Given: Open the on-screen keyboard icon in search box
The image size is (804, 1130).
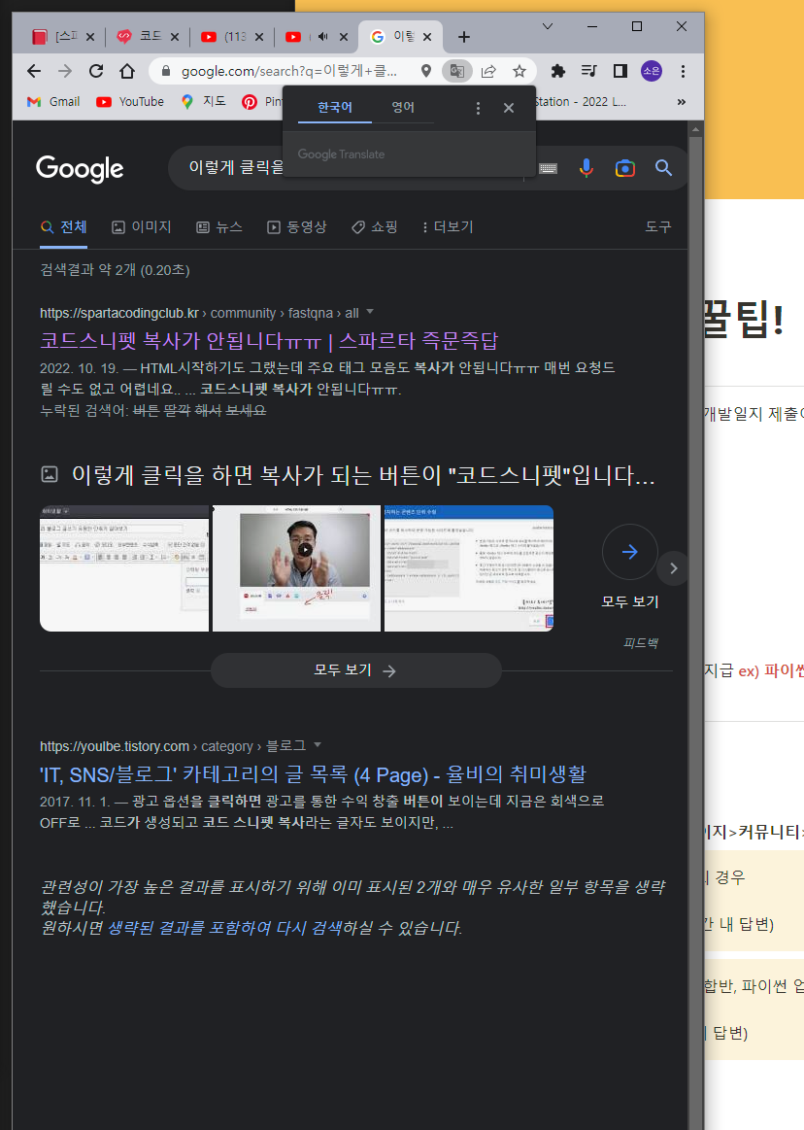Looking at the screenshot, I should pyautogui.click(x=549, y=169).
